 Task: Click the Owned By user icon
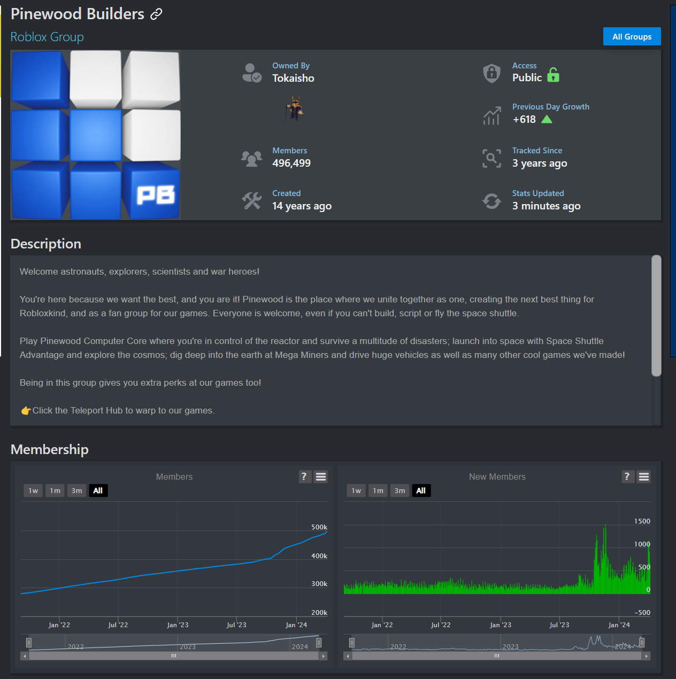[251, 73]
